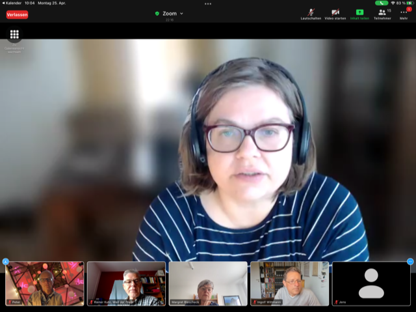The image size is (416, 312).
Task: Return to the Kalender app
Action: tap(12, 3)
